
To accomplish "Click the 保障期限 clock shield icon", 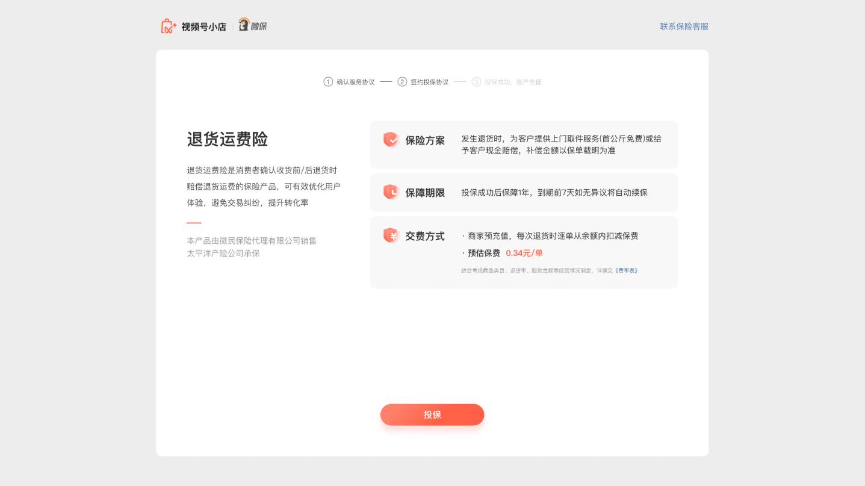I will [391, 192].
